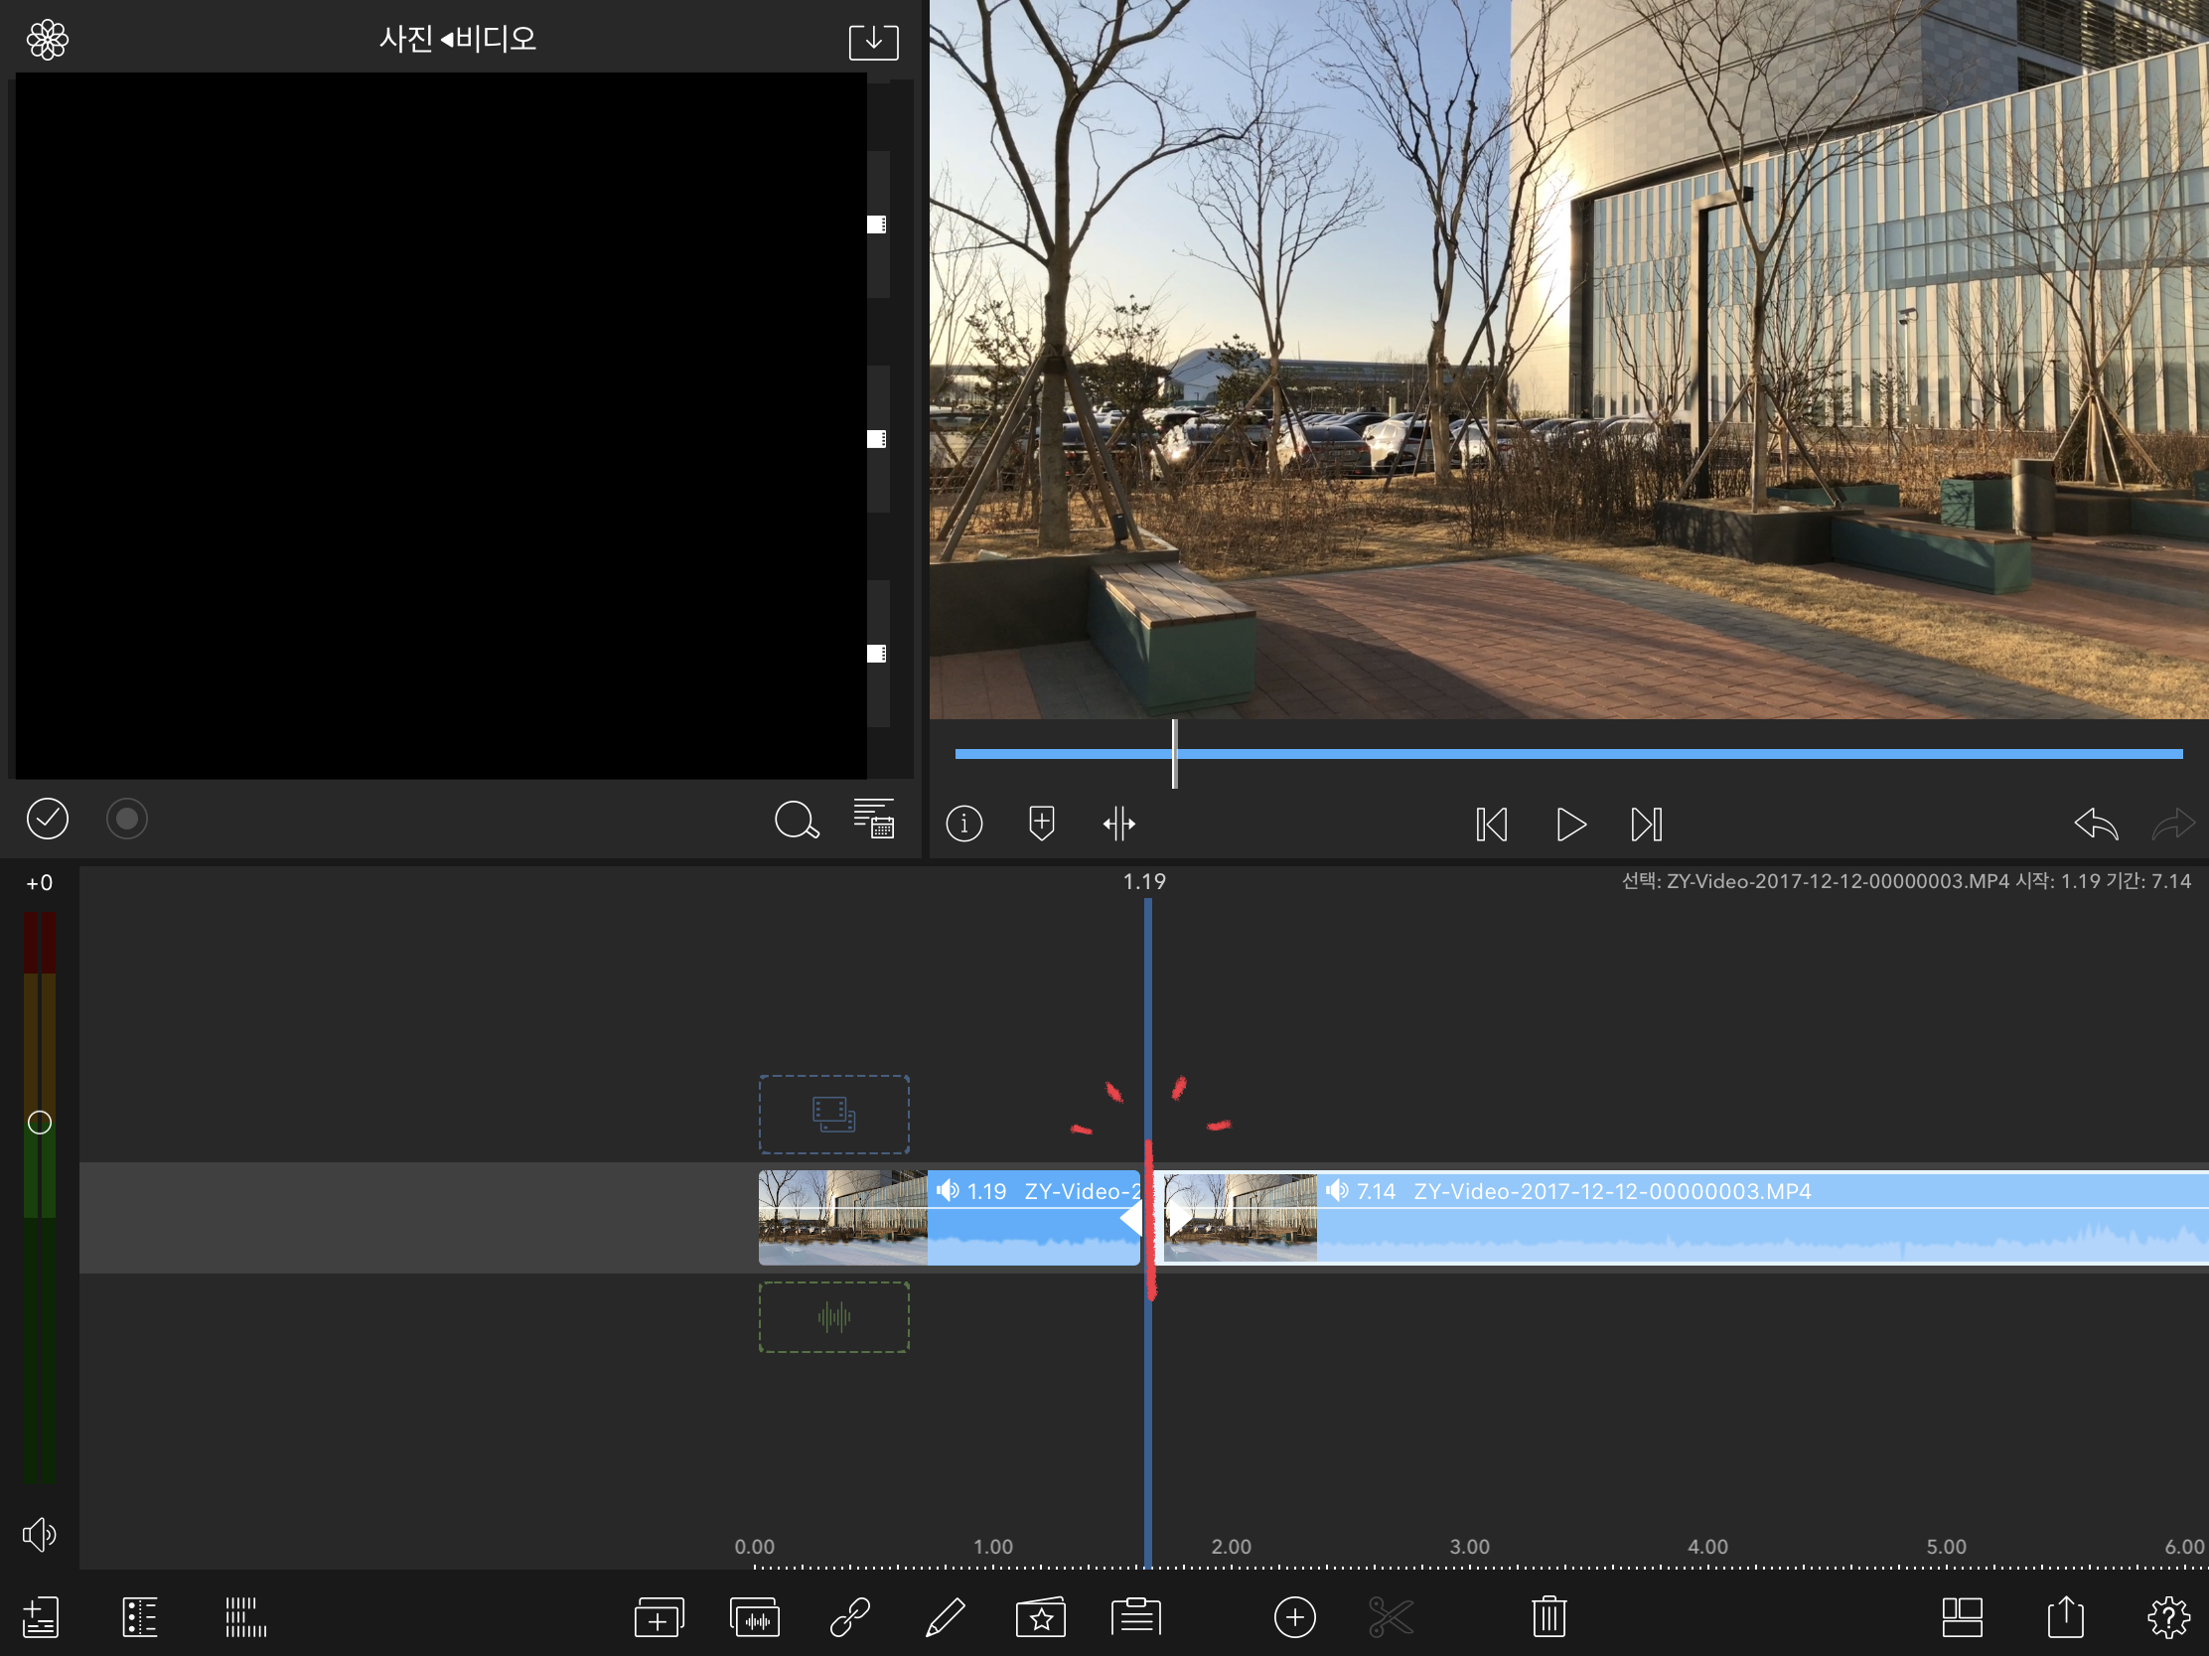The image size is (2209, 1656).
Task: Mute the timeline speaker icon
Action: pyautogui.click(x=39, y=1534)
